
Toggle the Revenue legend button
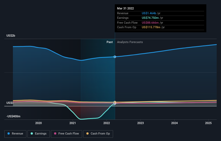15,134
